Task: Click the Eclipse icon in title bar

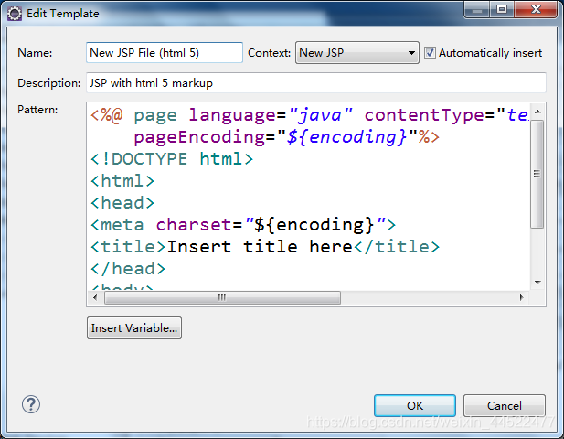Action: click(15, 14)
